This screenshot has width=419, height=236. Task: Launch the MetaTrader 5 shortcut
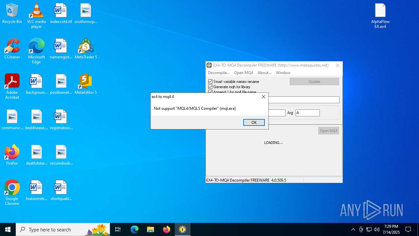86,49
